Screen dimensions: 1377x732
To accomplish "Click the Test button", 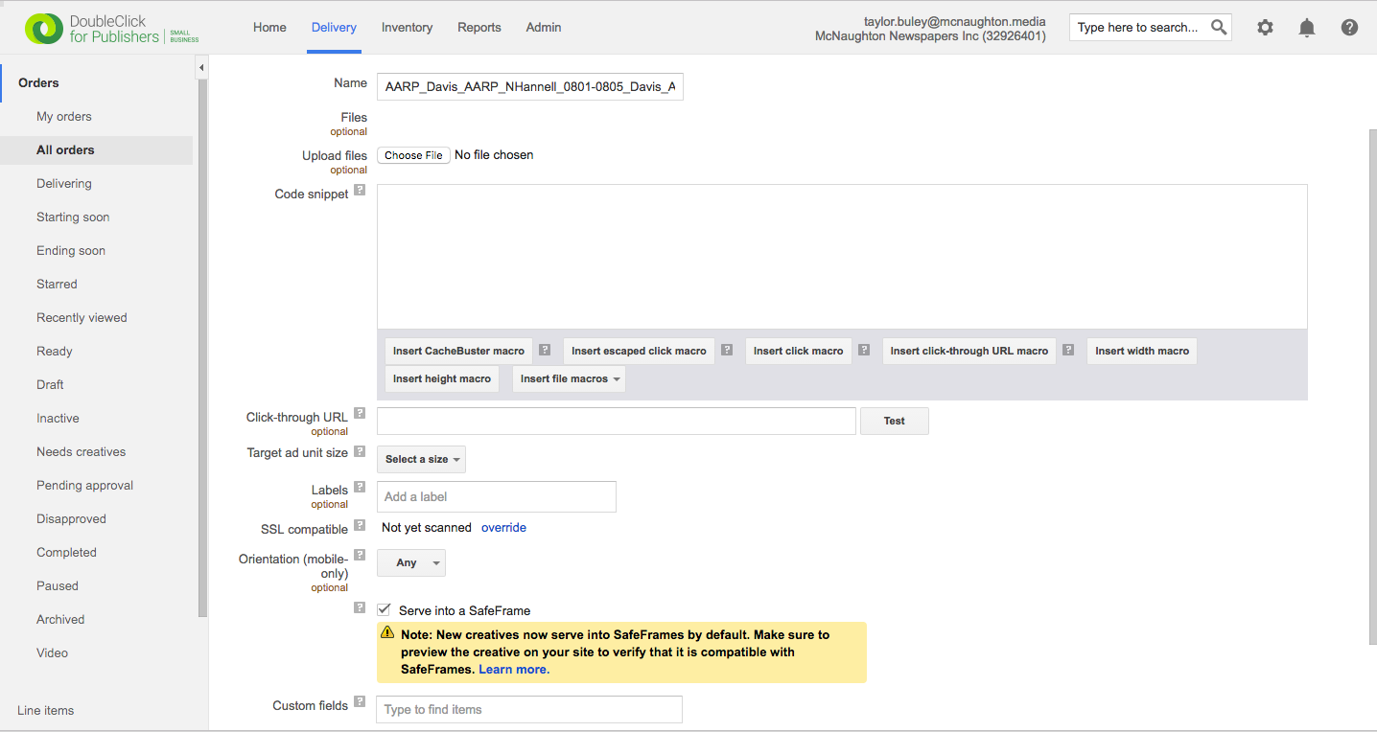I will point(894,421).
